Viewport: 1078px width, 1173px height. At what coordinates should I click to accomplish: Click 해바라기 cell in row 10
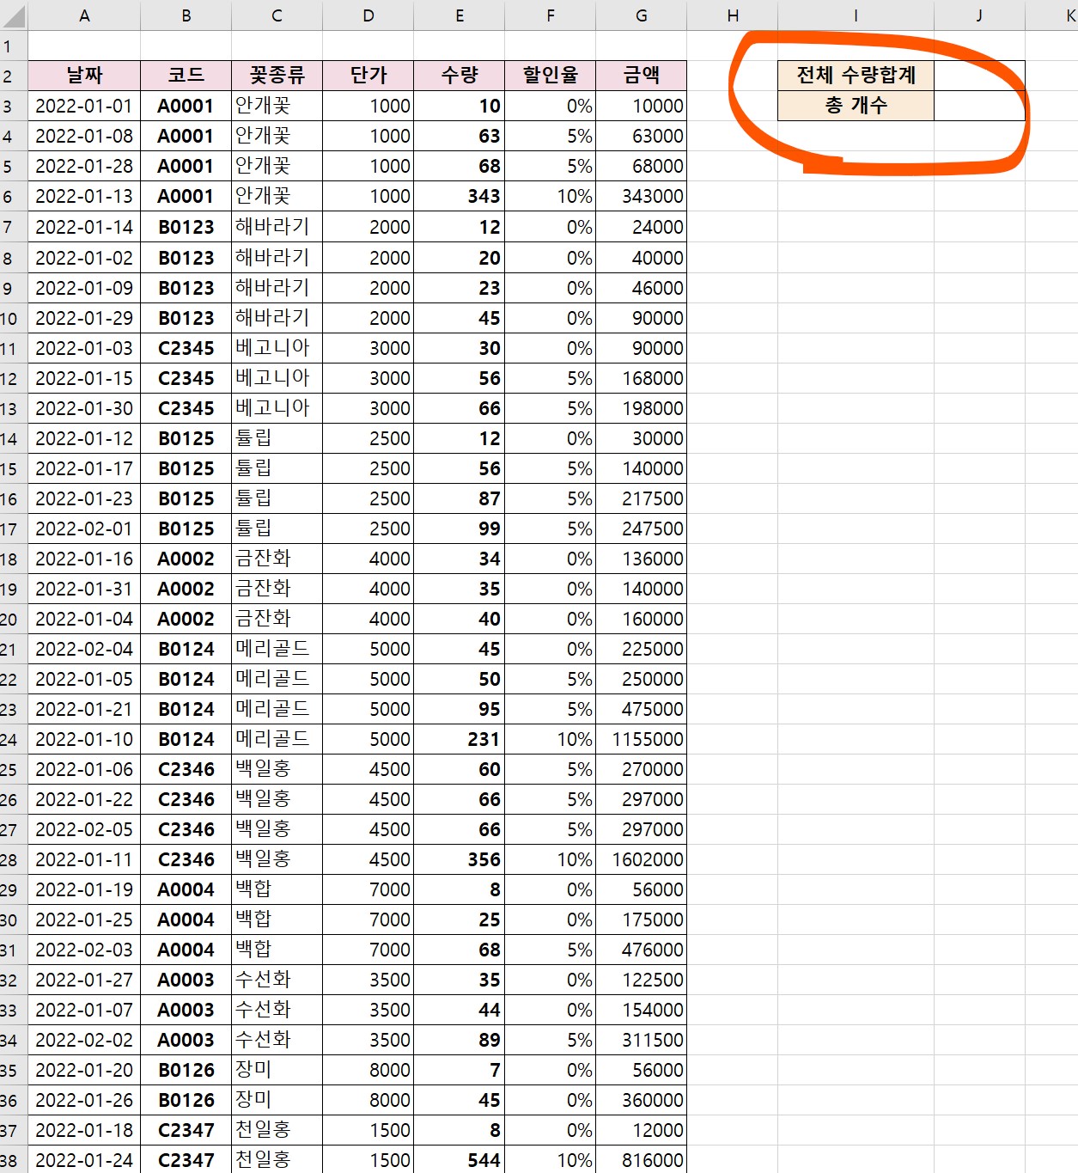(277, 318)
